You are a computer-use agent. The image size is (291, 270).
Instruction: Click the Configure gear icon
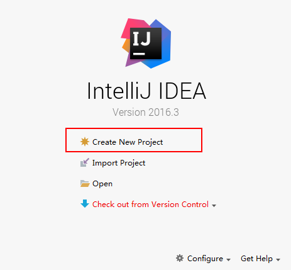180,258
